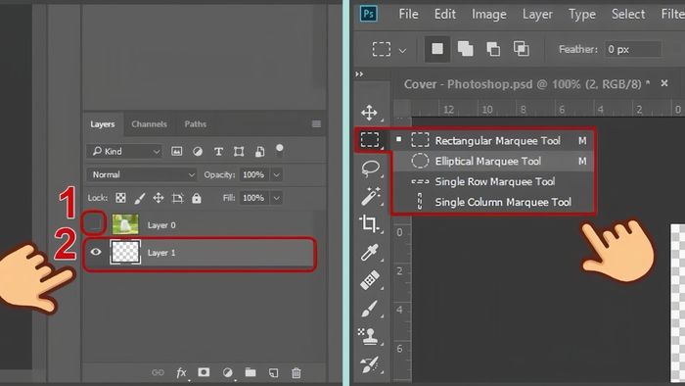Click the Feather value field
The width and height of the screenshot is (685, 386).
click(x=632, y=49)
